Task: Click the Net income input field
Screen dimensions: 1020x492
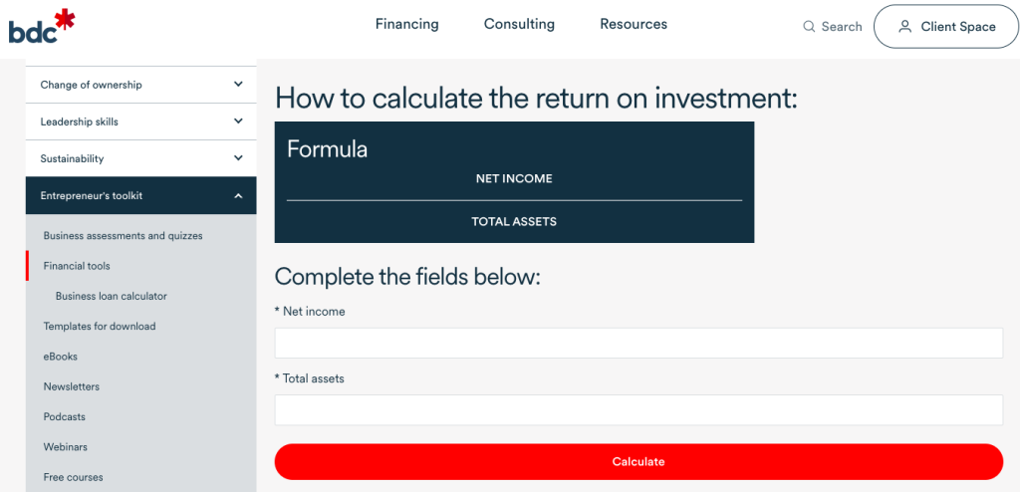Action: click(x=638, y=344)
